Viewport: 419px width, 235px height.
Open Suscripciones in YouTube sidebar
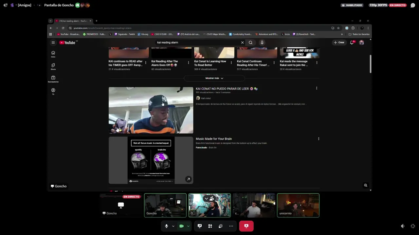point(53,79)
